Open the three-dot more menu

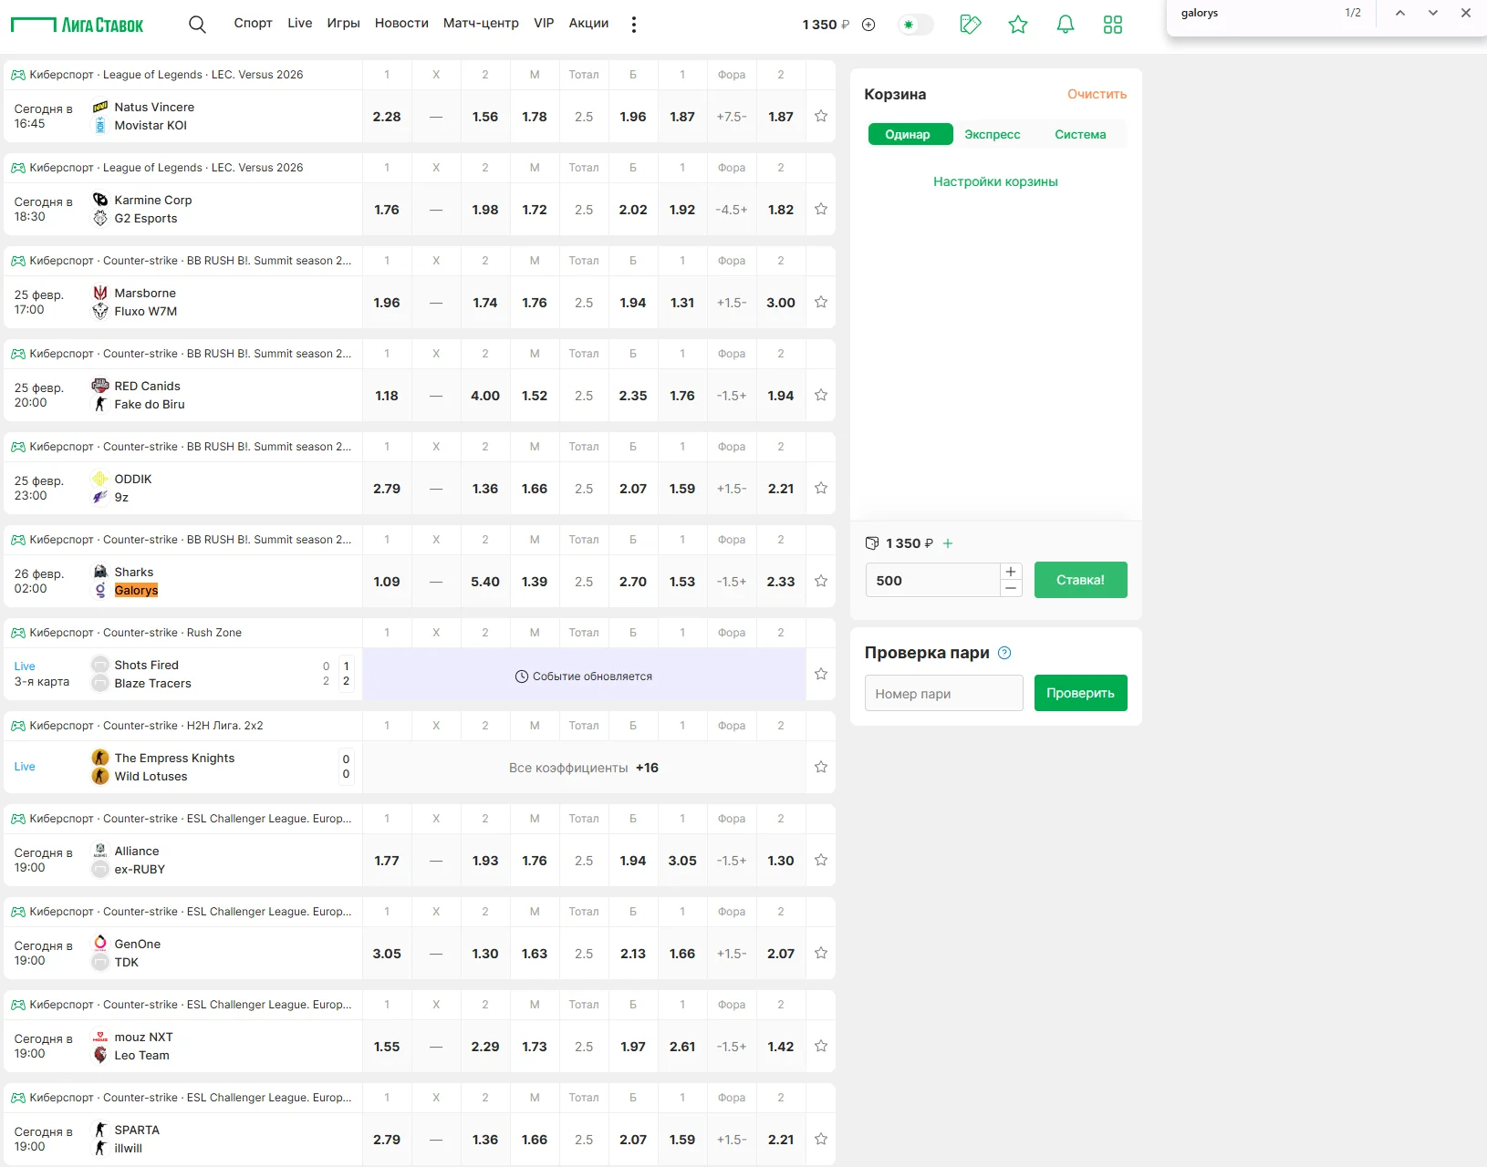634,25
